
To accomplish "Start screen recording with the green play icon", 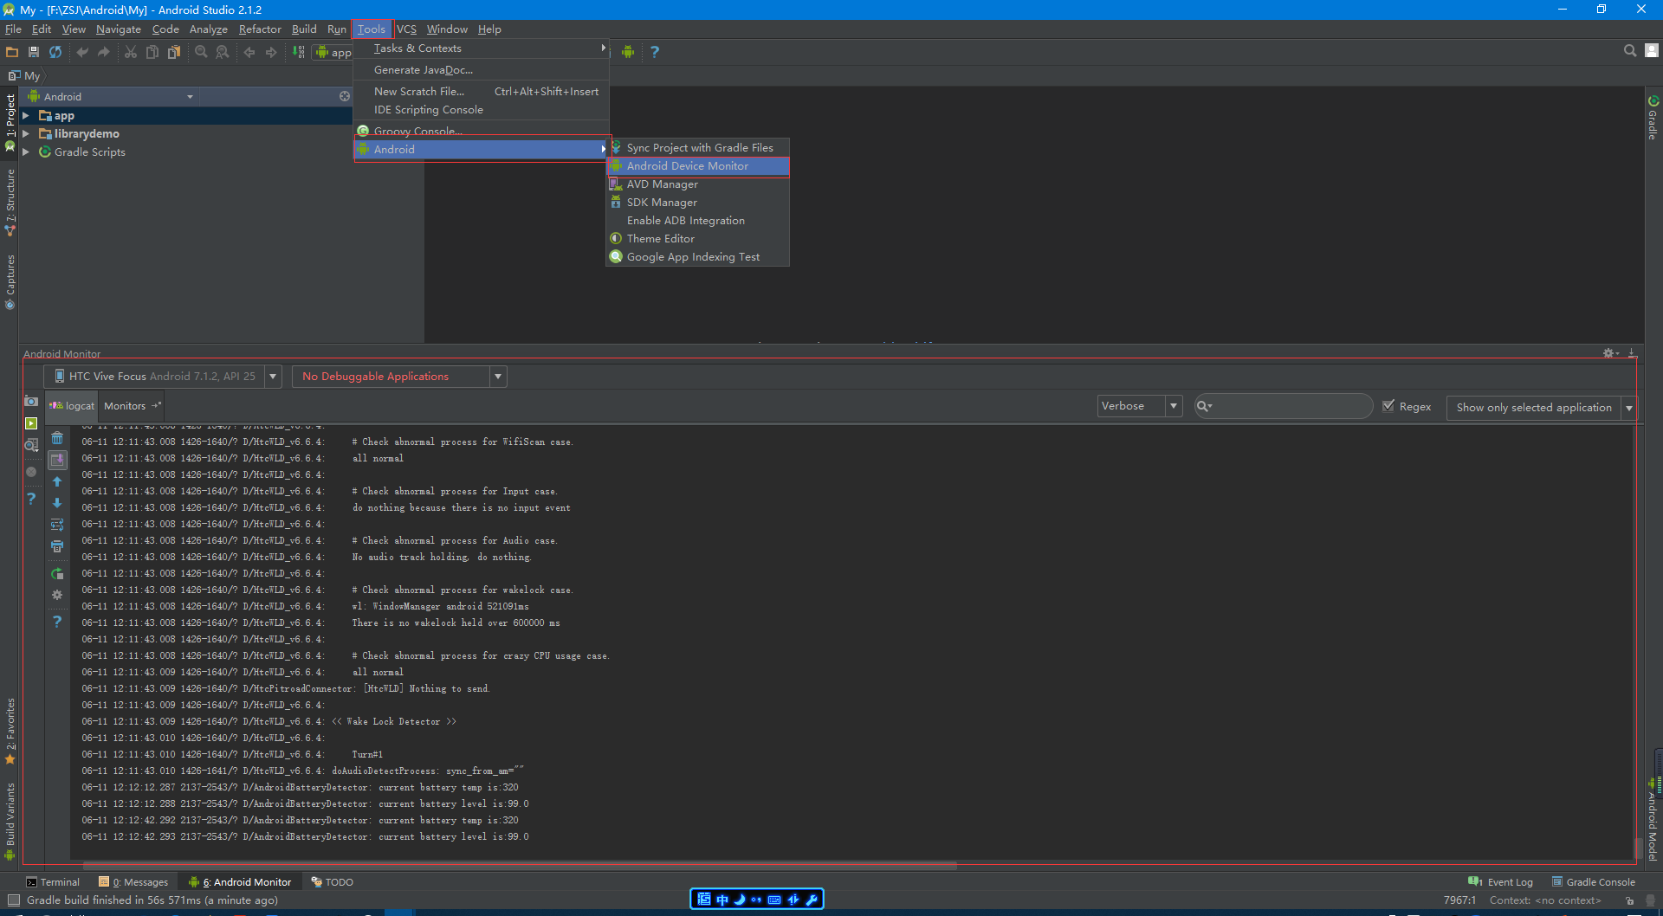I will tap(31, 423).
